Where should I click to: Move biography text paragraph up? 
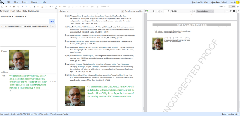[x=50, y=82]
